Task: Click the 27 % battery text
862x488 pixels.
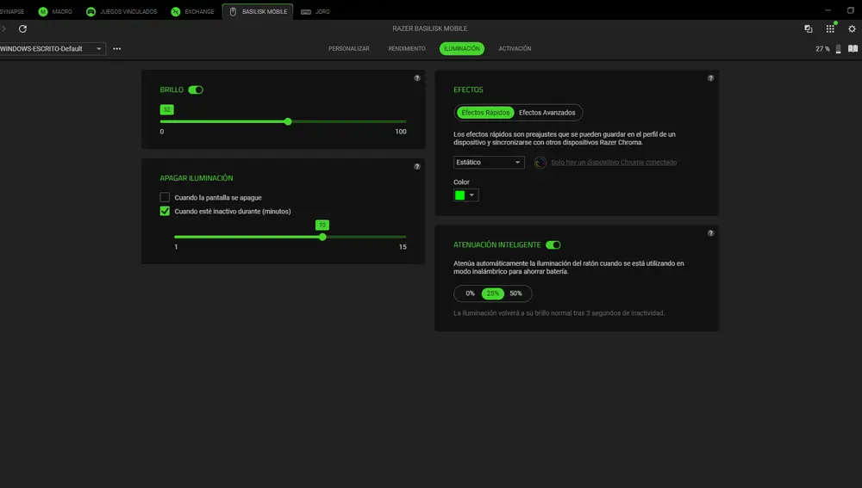Action: pos(822,49)
